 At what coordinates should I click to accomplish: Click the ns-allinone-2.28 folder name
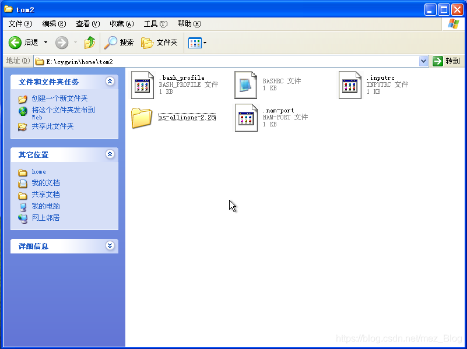(x=187, y=118)
